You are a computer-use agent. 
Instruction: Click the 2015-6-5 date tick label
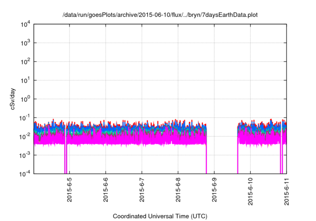pos(69,190)
